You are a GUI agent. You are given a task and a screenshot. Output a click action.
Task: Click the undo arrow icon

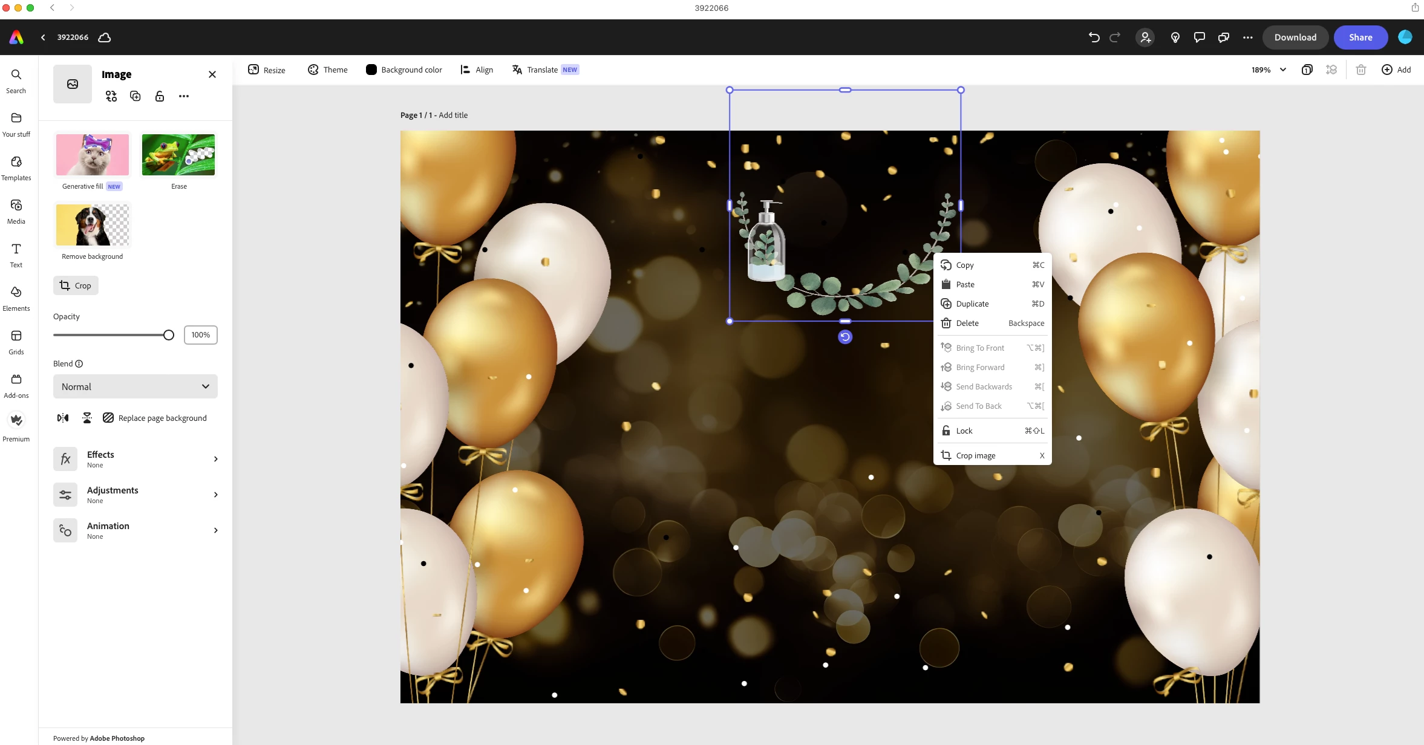(1094, 37)
